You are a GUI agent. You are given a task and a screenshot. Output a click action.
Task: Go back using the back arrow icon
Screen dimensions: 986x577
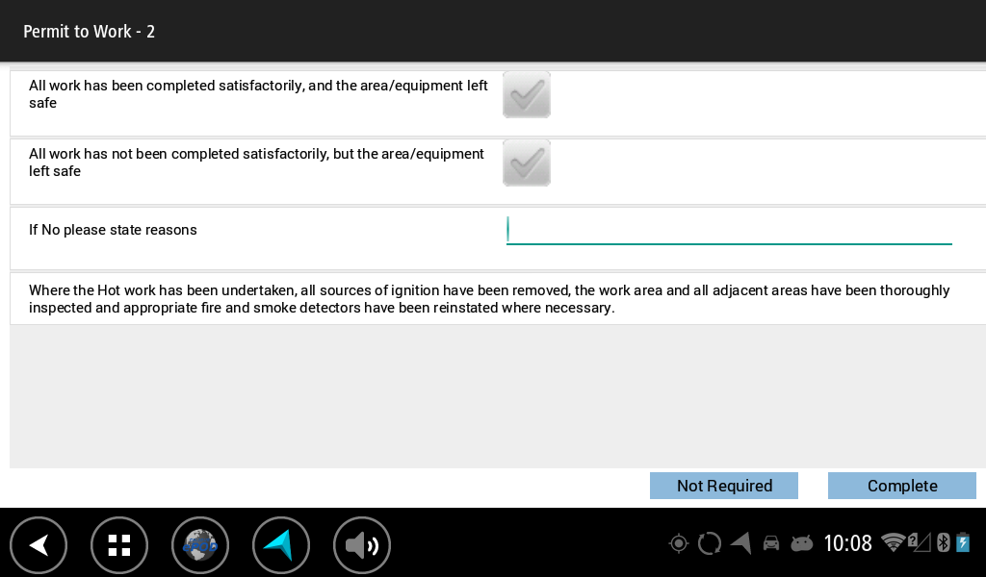click(x=39, y=545)
